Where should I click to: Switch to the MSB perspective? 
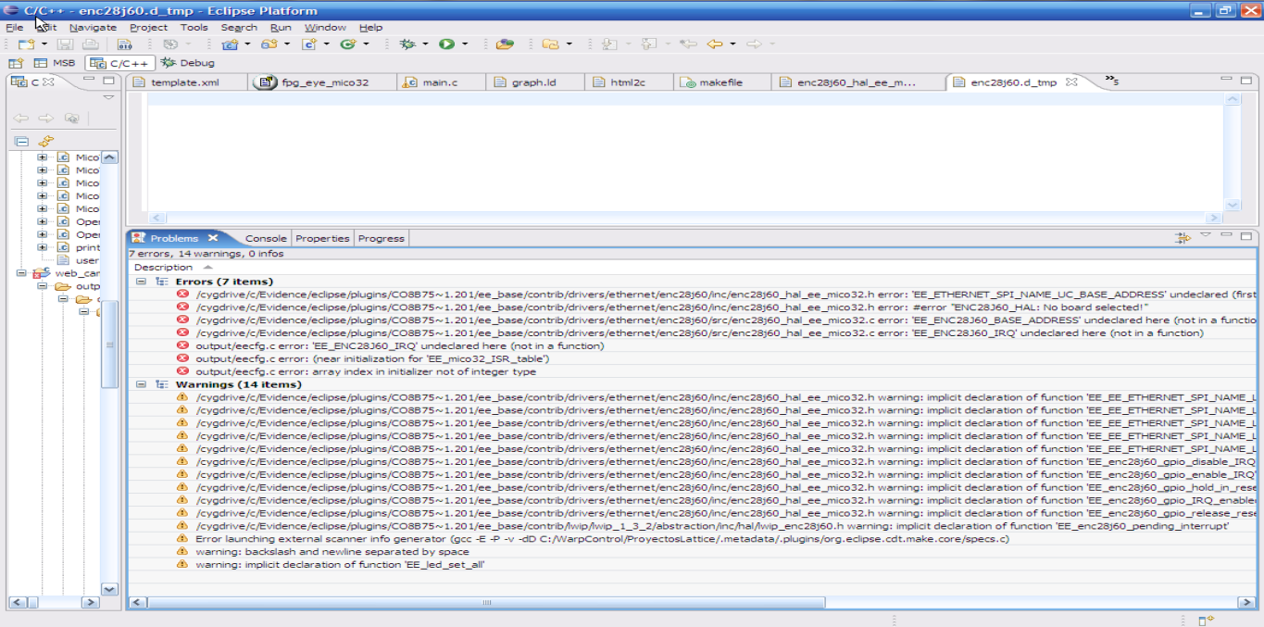tap(55, 63)
